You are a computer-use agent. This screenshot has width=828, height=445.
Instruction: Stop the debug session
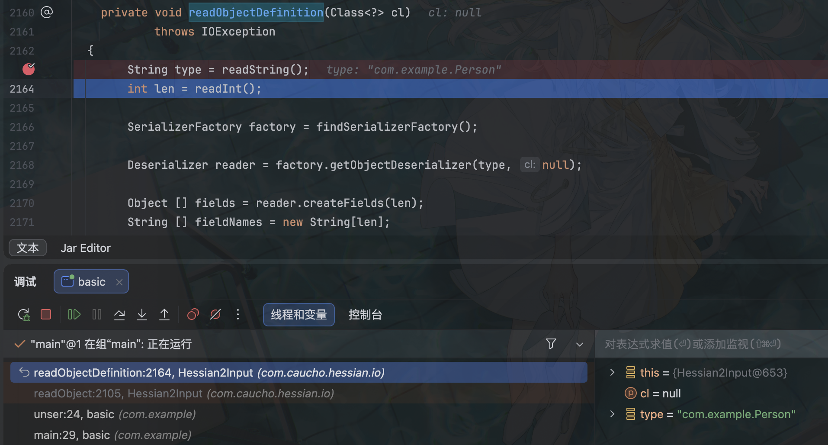point(46,315)
